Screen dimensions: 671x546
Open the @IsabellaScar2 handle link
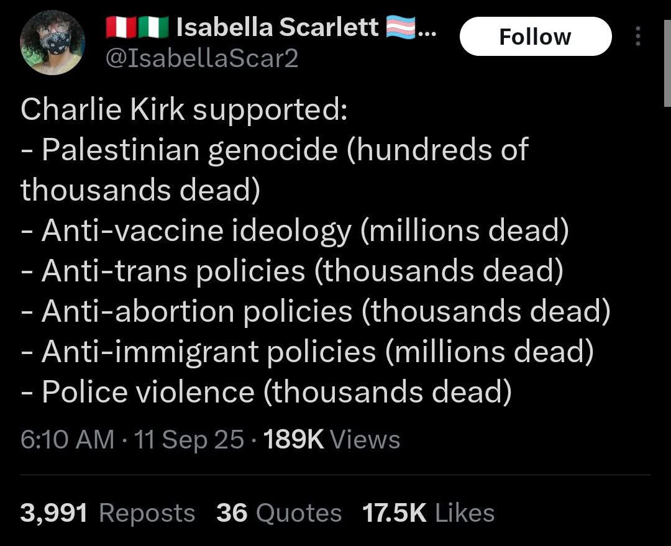tap(202, 58)
